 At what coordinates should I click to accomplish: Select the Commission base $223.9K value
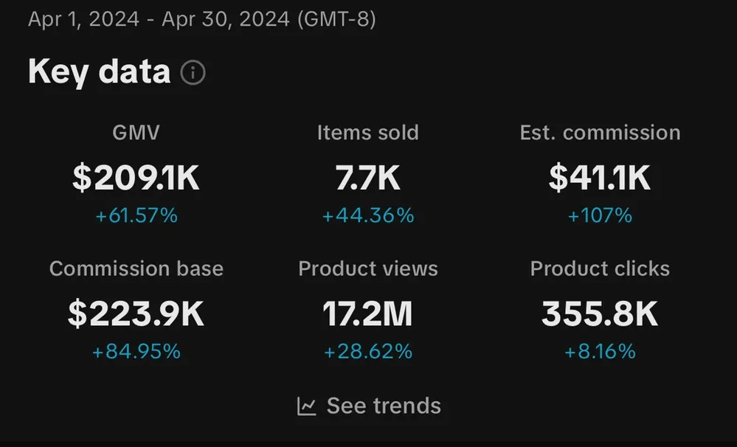click(136, 313)
